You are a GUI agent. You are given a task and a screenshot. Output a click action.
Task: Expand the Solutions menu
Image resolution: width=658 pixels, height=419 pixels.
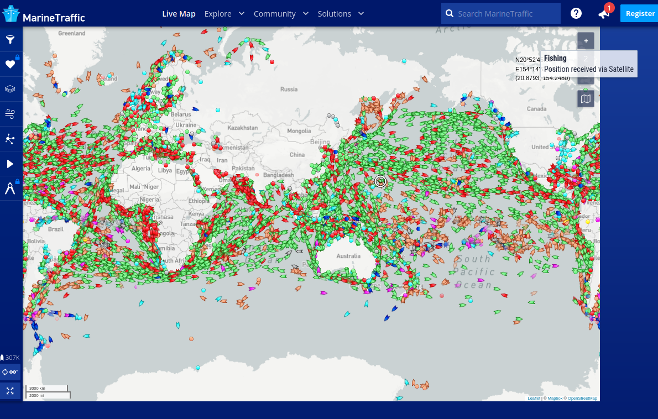tap(340, 14)
